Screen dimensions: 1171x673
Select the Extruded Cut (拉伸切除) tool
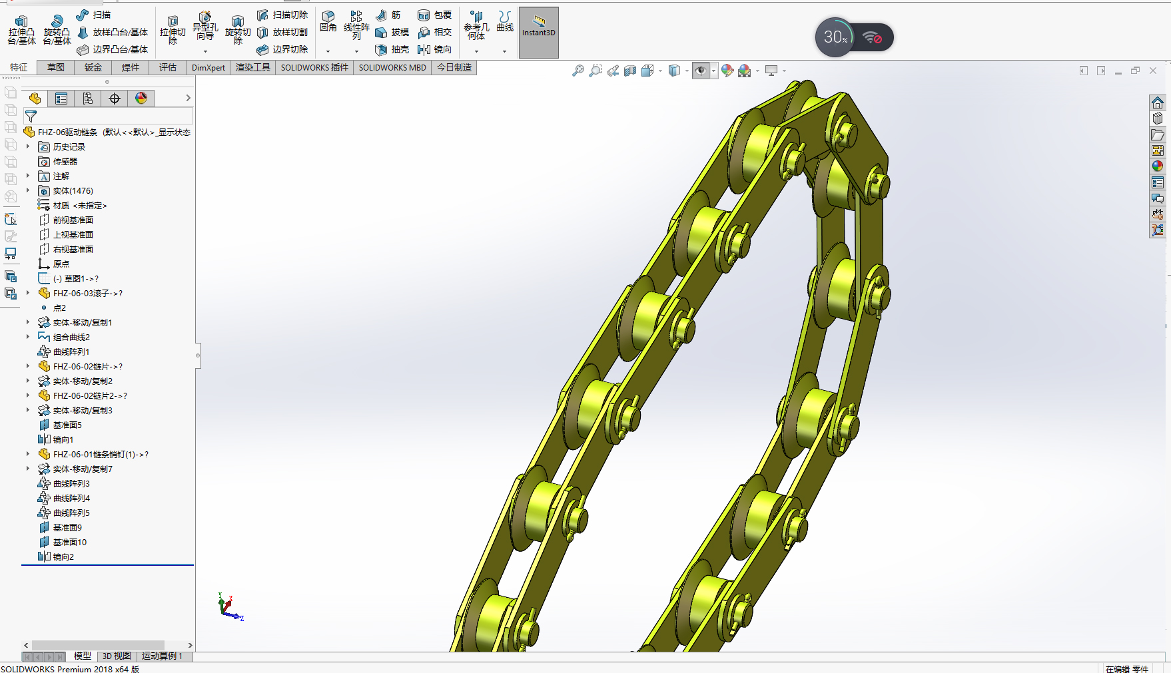click(173, 30)
